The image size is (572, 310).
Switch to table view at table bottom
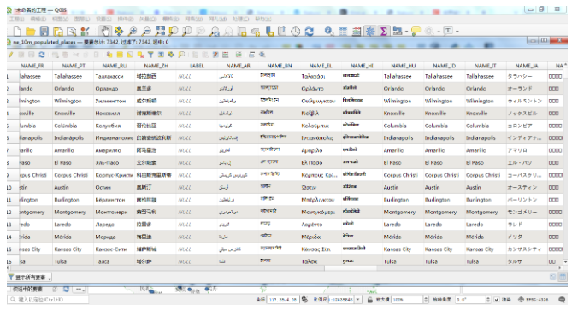tap(563, 278)
